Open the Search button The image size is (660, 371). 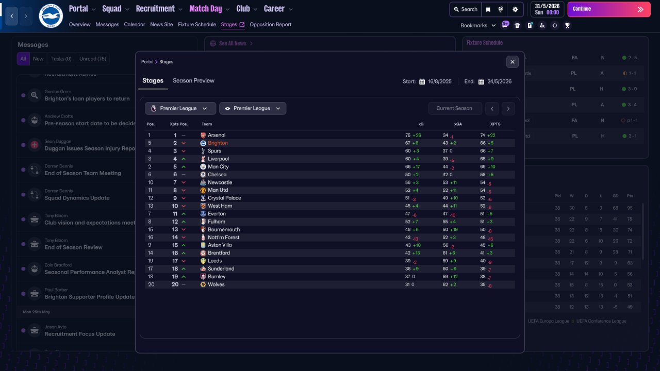click(x=466, y=9)
